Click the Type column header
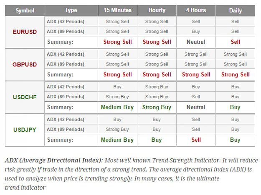The image size is (261, 195). [x=71, y=10]
